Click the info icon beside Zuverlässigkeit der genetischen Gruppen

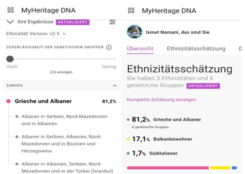pyautogui.click(x=109, y=47)
